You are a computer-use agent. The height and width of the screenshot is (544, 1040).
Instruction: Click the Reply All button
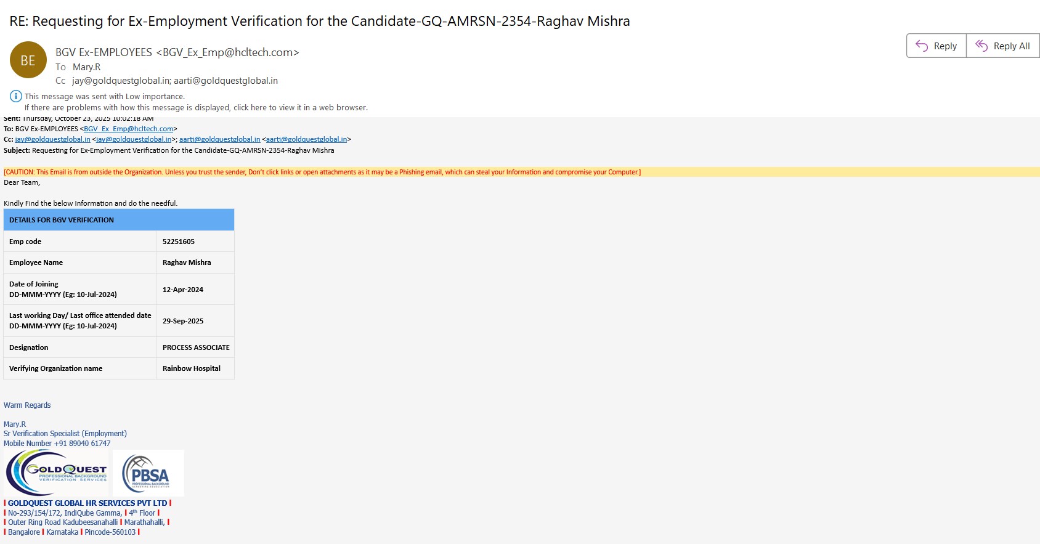click(x=1003, y=46)
